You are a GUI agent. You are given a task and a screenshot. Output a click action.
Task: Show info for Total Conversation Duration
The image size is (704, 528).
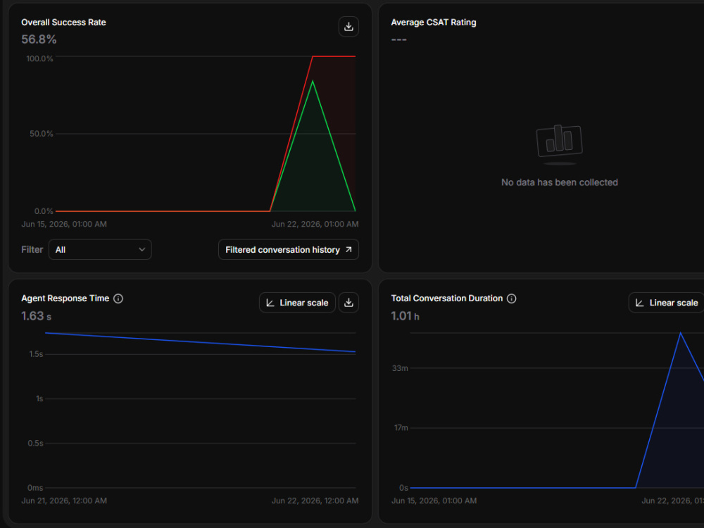coord(511,298)
